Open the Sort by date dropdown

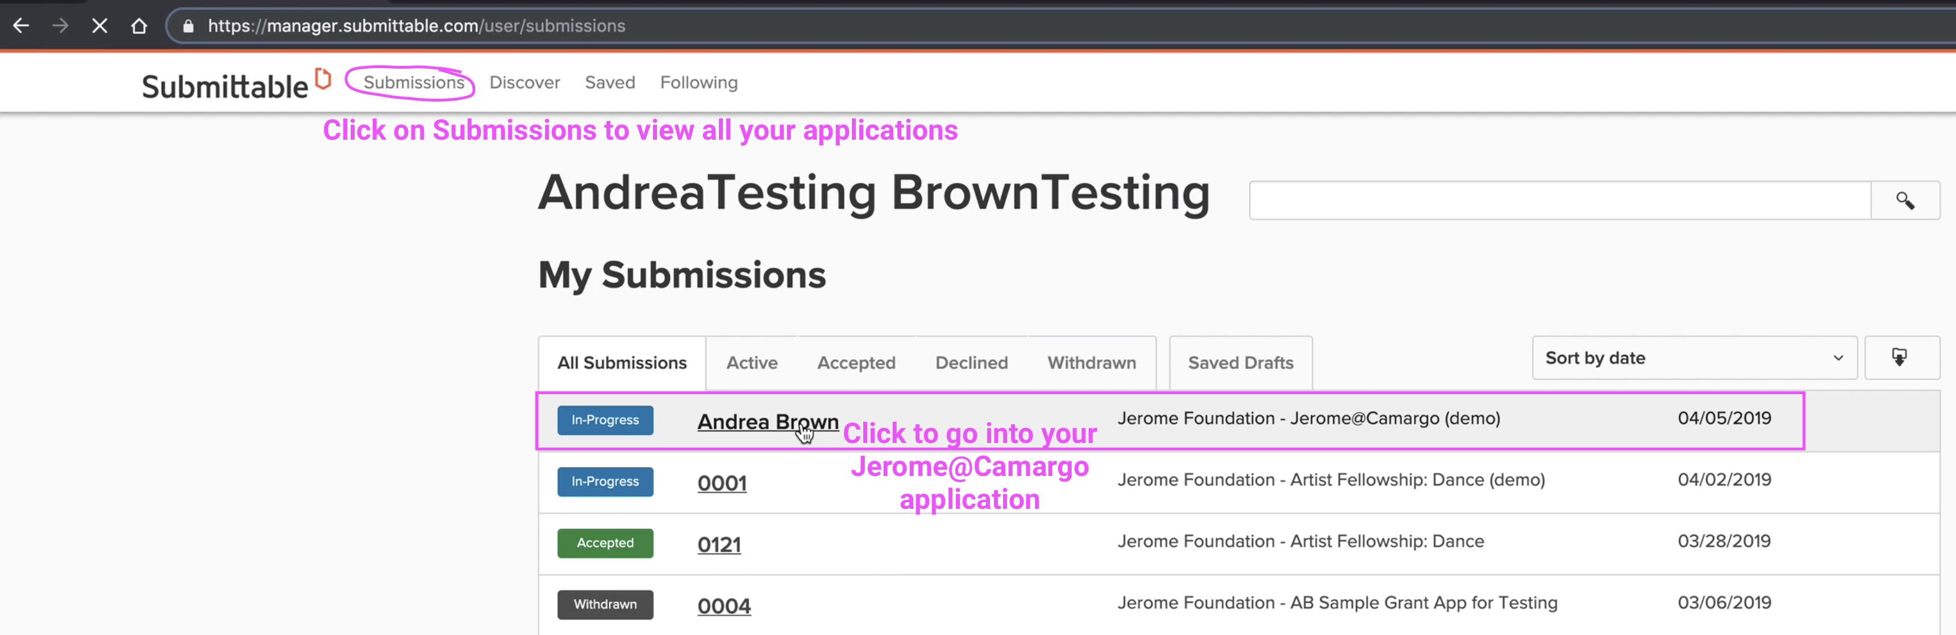(1694, 357)
